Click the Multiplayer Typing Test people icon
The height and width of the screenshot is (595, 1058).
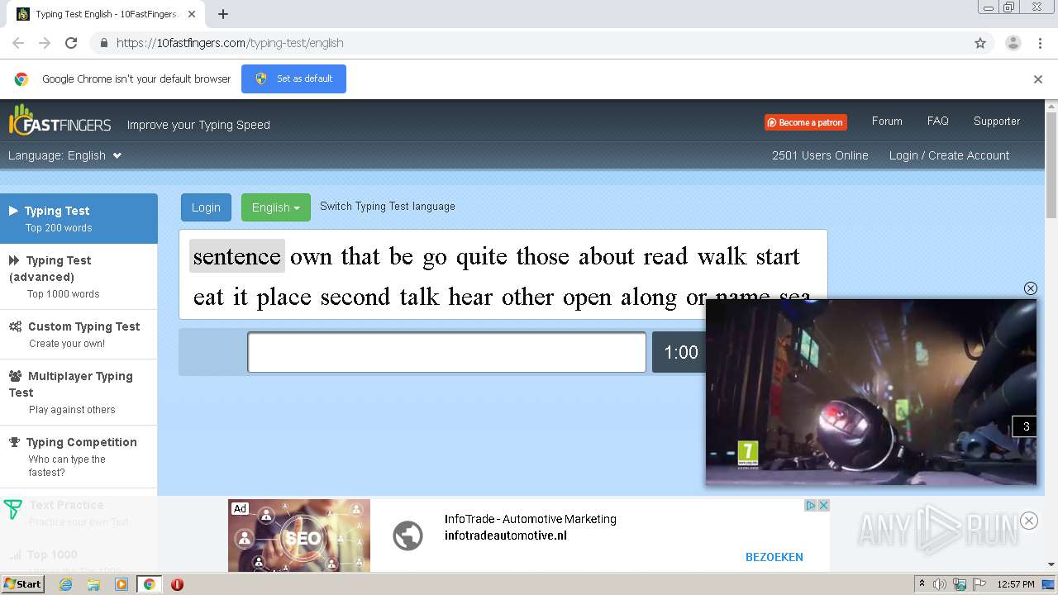click(15, 376)
